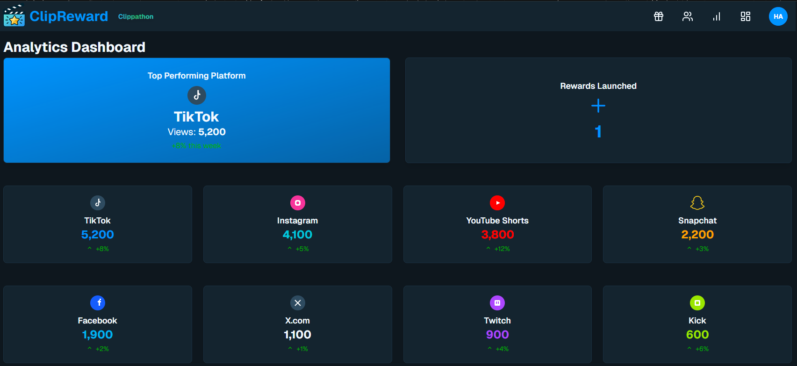Viewport: 797px width, 366px height.
Task: Click the up arrow beside +1% X.com
Action: 290,349
